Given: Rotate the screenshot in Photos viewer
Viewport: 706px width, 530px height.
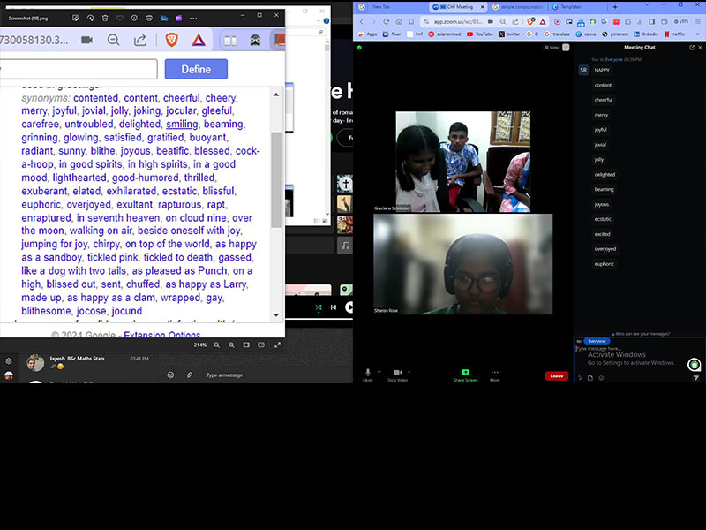Looking at the screenshot, I should (x=91, y=18).
